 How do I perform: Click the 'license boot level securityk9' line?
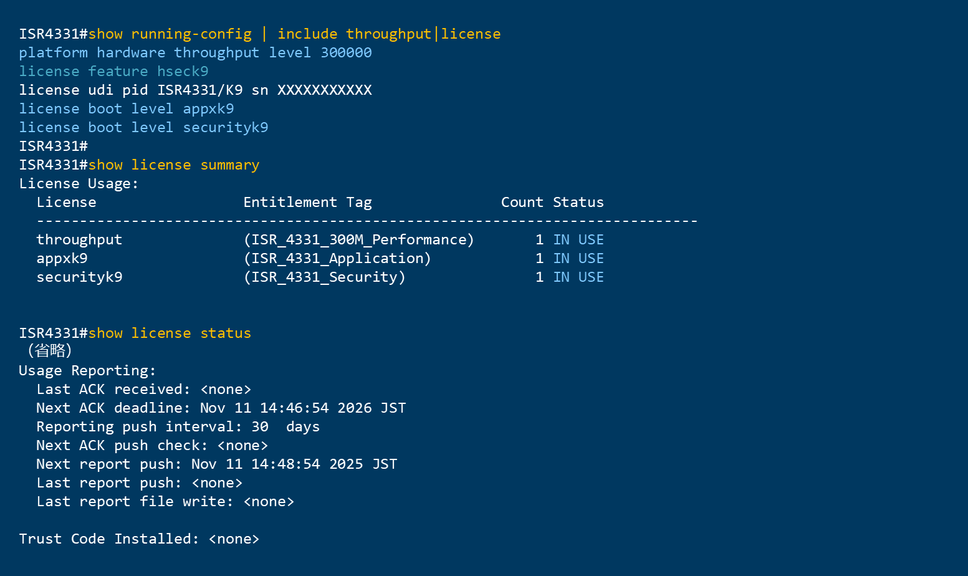(143, 128)
